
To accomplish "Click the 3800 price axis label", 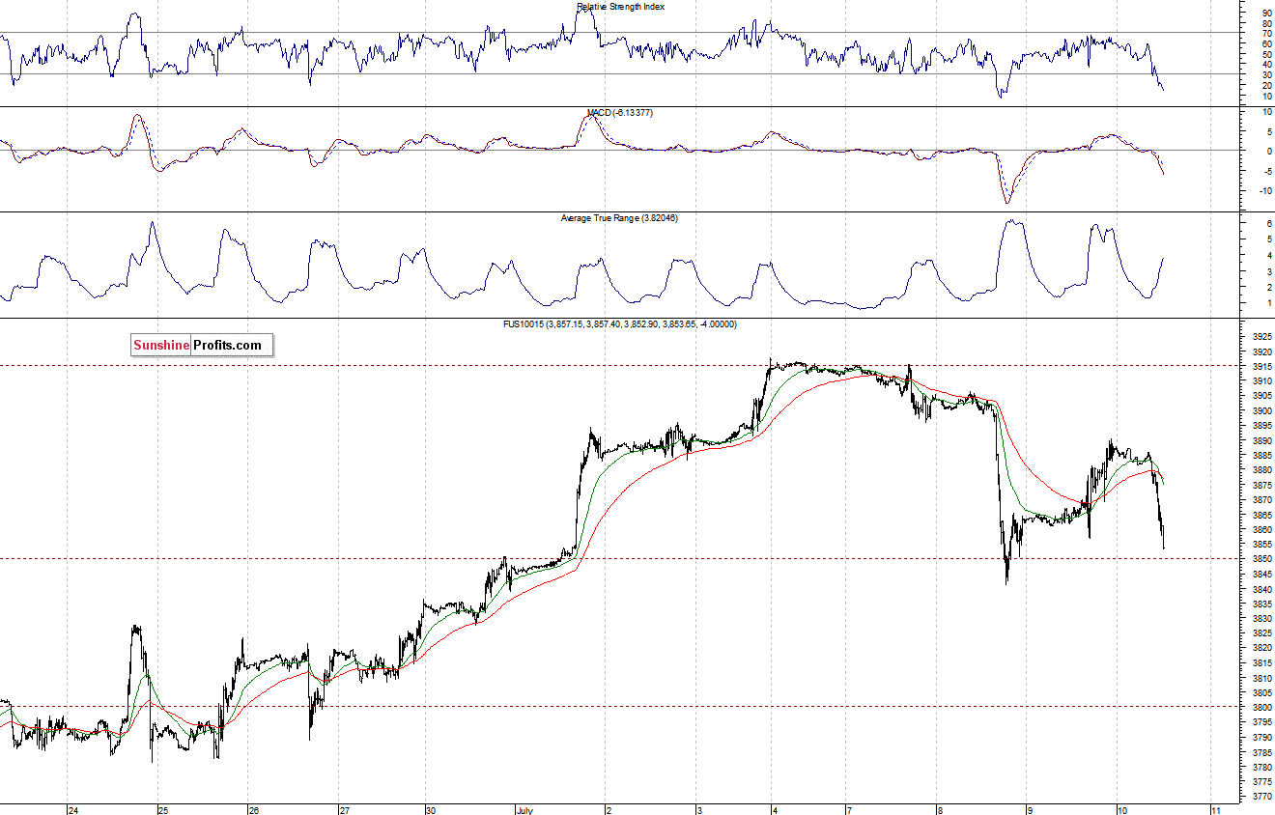I will [1261, 707].
